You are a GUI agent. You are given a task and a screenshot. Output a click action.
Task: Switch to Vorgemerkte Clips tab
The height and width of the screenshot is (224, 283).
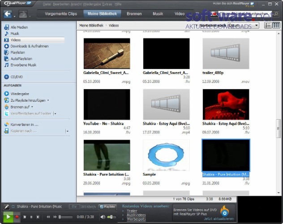tap(61, 14)
